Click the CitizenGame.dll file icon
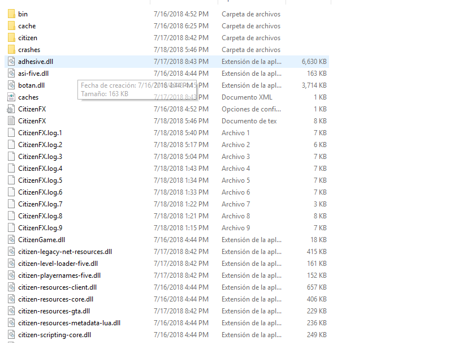The height and width of the screenshot is (353, 463). click(x=11, y=239)
